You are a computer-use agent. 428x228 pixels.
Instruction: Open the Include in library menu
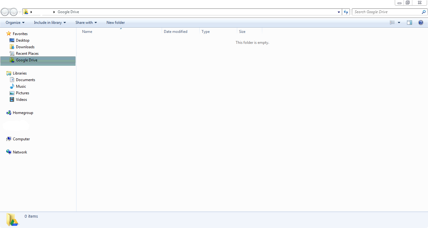click(x=50, y=23)
